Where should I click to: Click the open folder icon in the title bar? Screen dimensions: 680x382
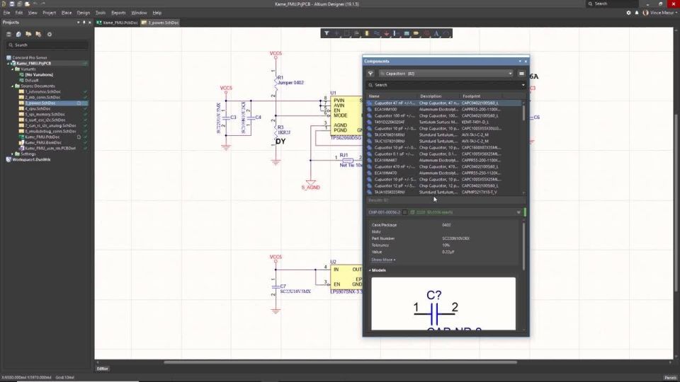(x=27, y=4)
